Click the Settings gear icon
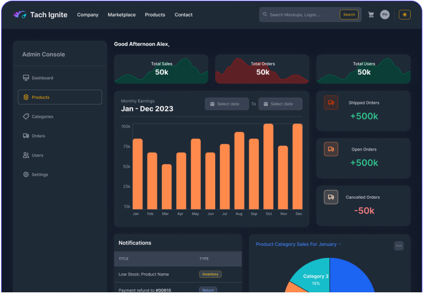 point(26,175)
